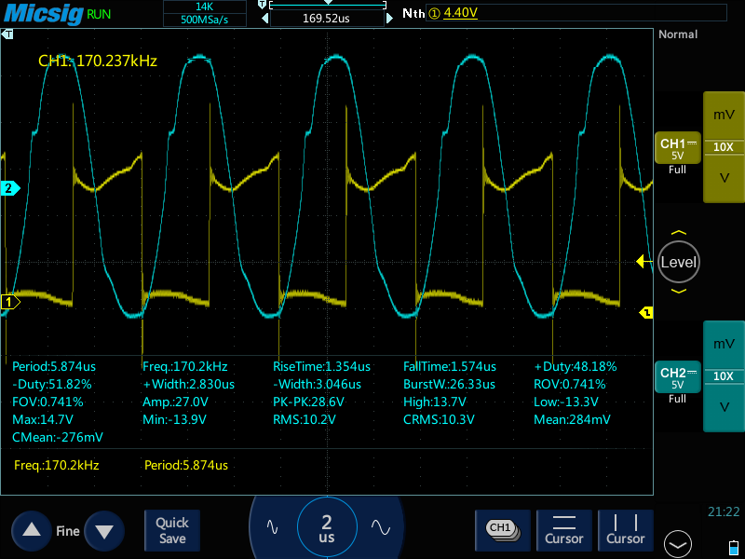This screenshot has height=559, width=745.
Task: Tap the T trigger position marker top-left
Action: click(7, 34)
